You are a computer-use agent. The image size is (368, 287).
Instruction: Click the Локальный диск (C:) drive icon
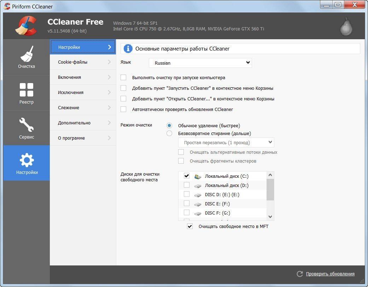click(x=198, y=176)
